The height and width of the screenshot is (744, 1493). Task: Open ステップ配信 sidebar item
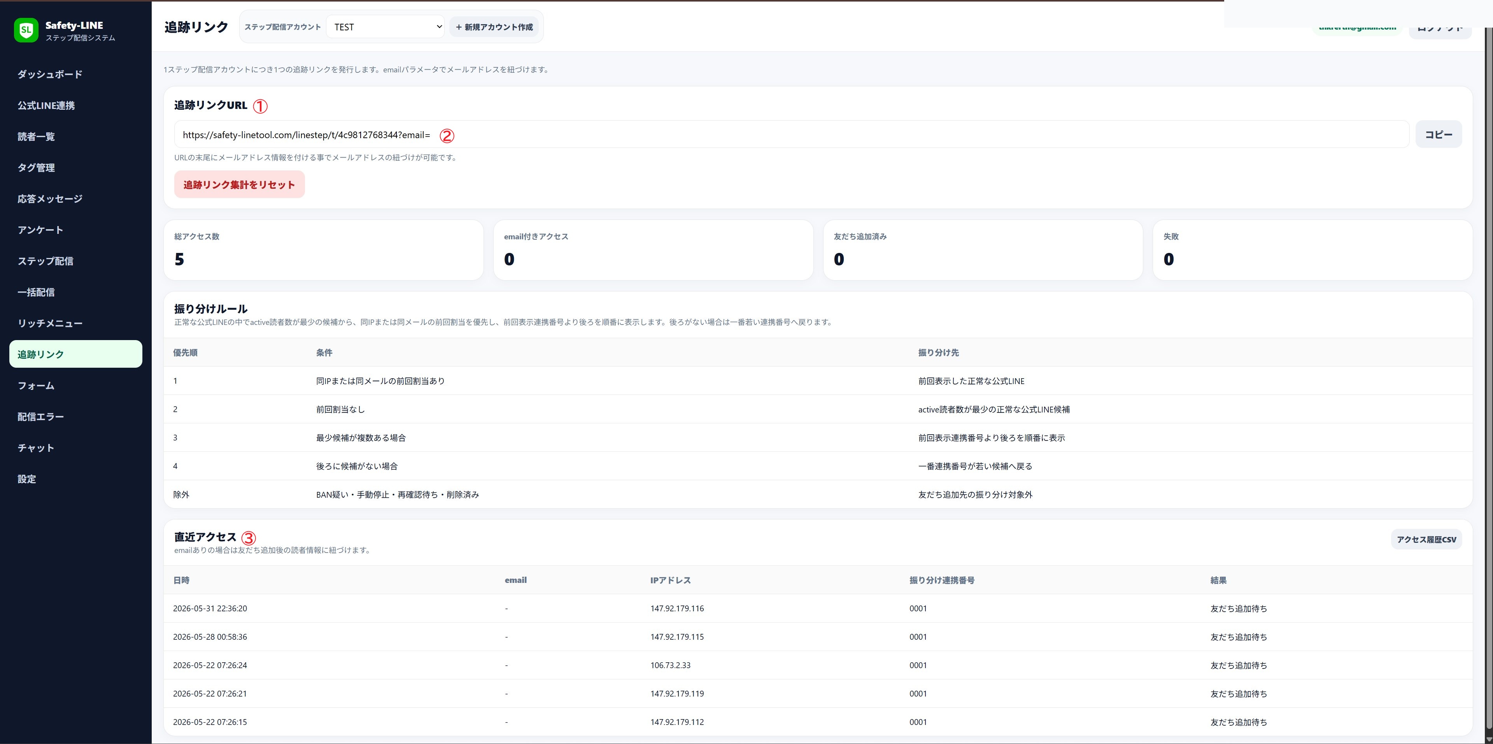[x=75, y=261]
